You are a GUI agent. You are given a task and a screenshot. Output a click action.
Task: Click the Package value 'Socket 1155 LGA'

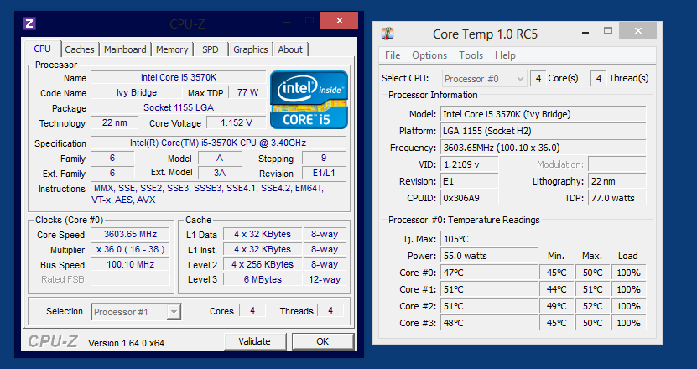179,107
